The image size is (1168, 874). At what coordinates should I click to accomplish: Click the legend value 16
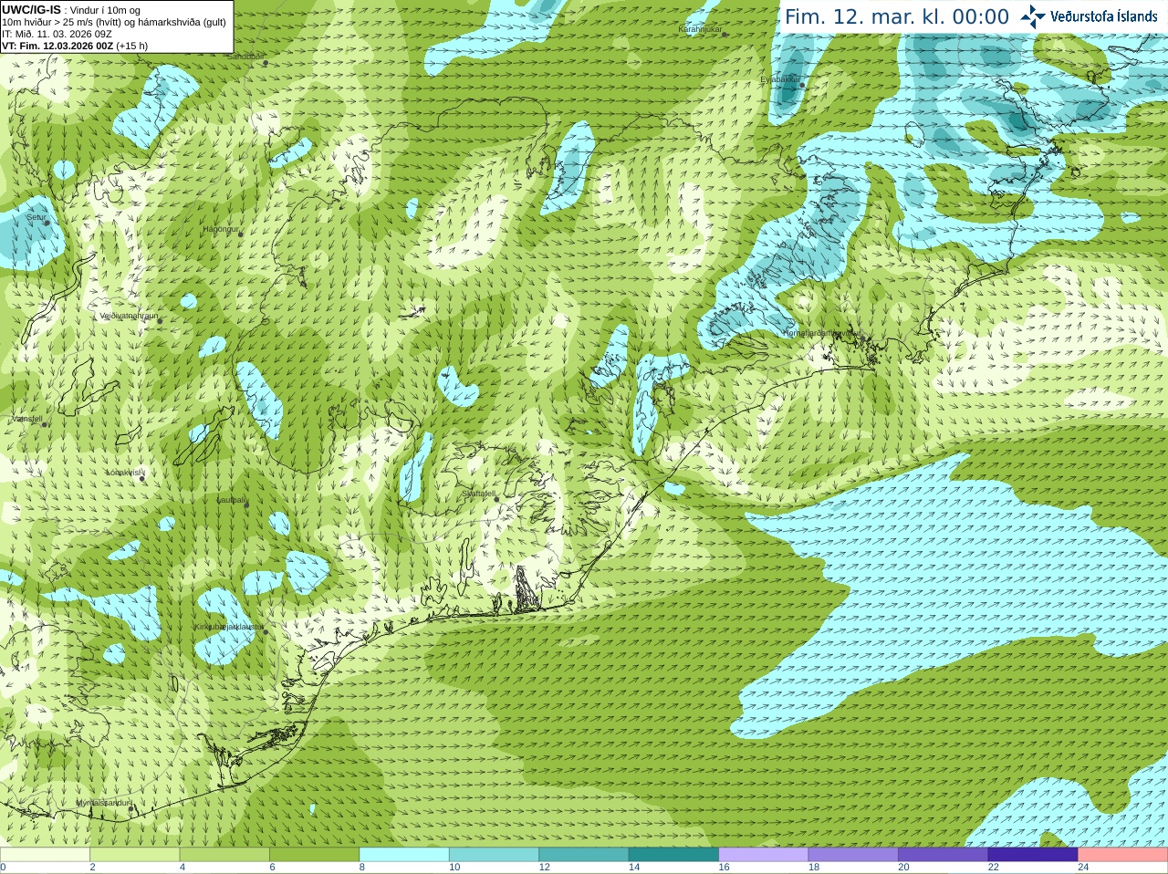[724, 868]
